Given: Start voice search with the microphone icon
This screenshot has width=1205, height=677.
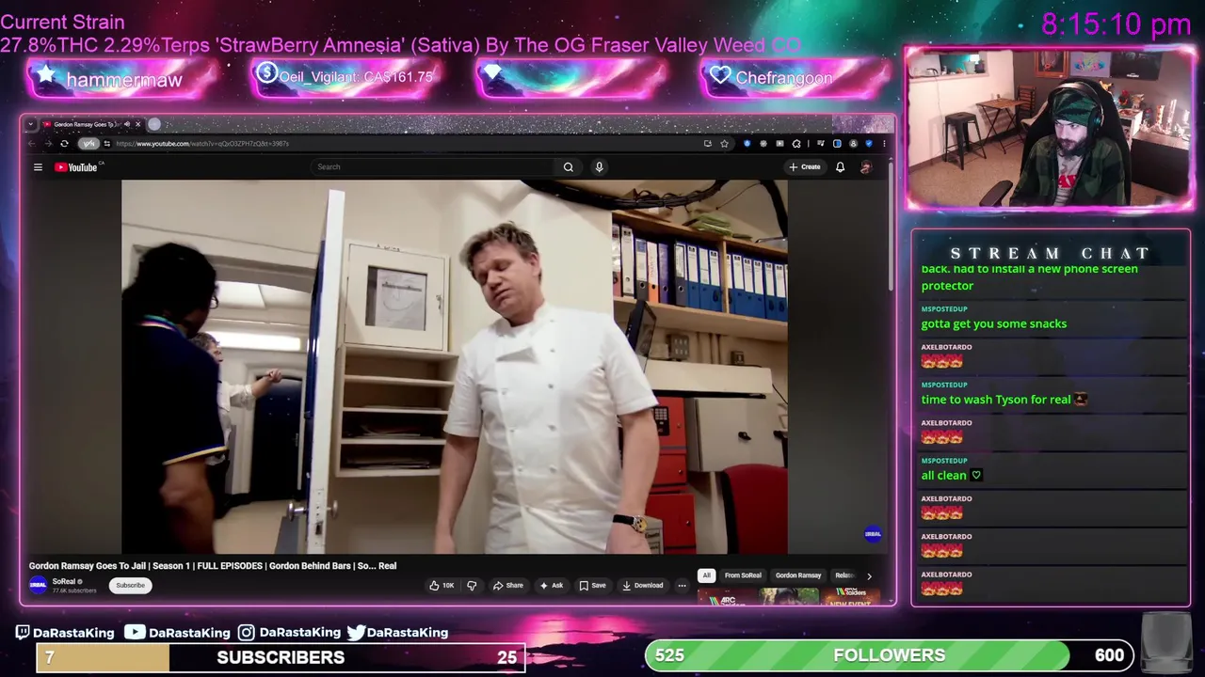Looking at the screenshot, I should click(599, 167).
